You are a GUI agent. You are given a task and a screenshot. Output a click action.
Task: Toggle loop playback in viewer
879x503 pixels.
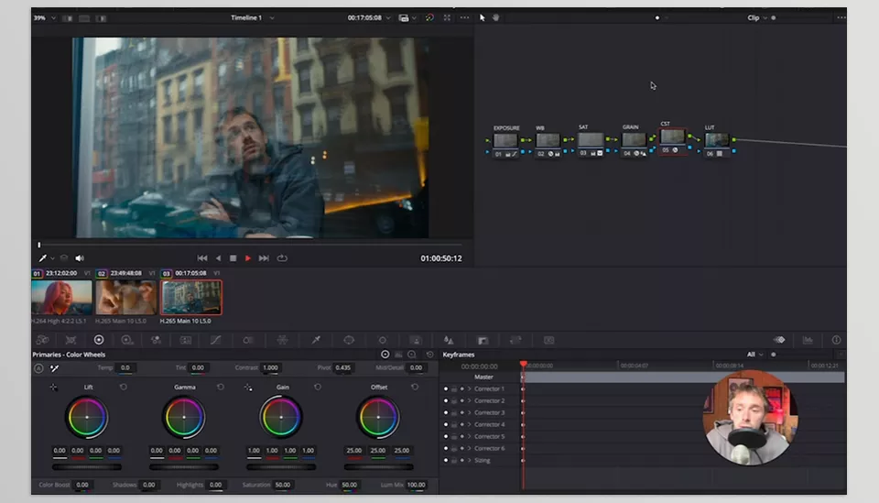click(282, 258)
